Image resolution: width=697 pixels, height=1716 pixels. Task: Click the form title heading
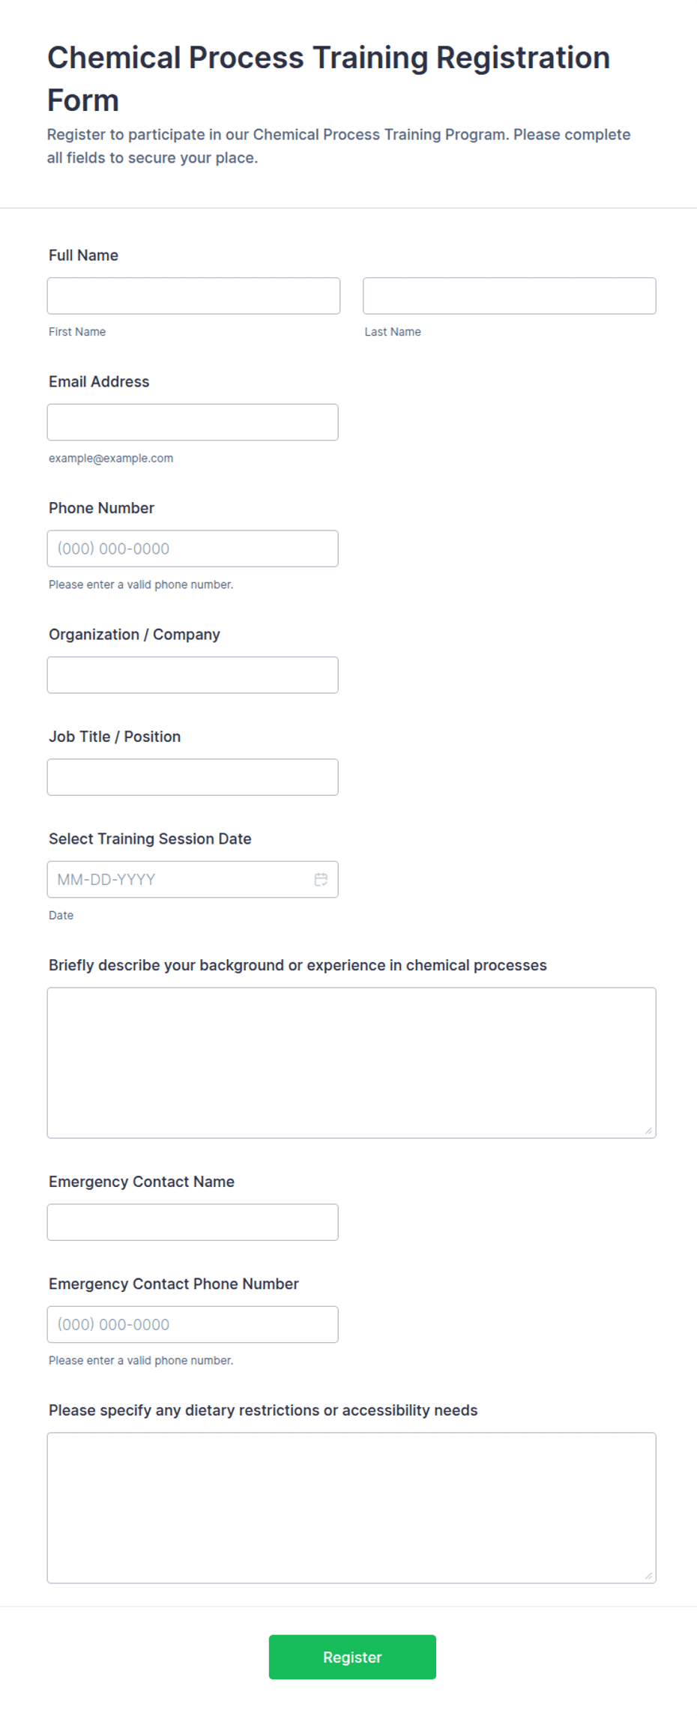328,79
